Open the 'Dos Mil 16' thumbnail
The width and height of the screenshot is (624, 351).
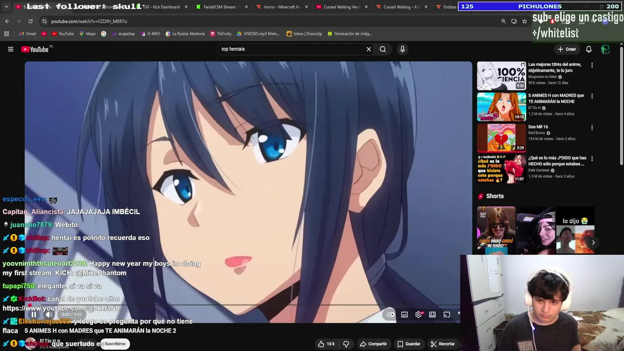tap(501, 137)
